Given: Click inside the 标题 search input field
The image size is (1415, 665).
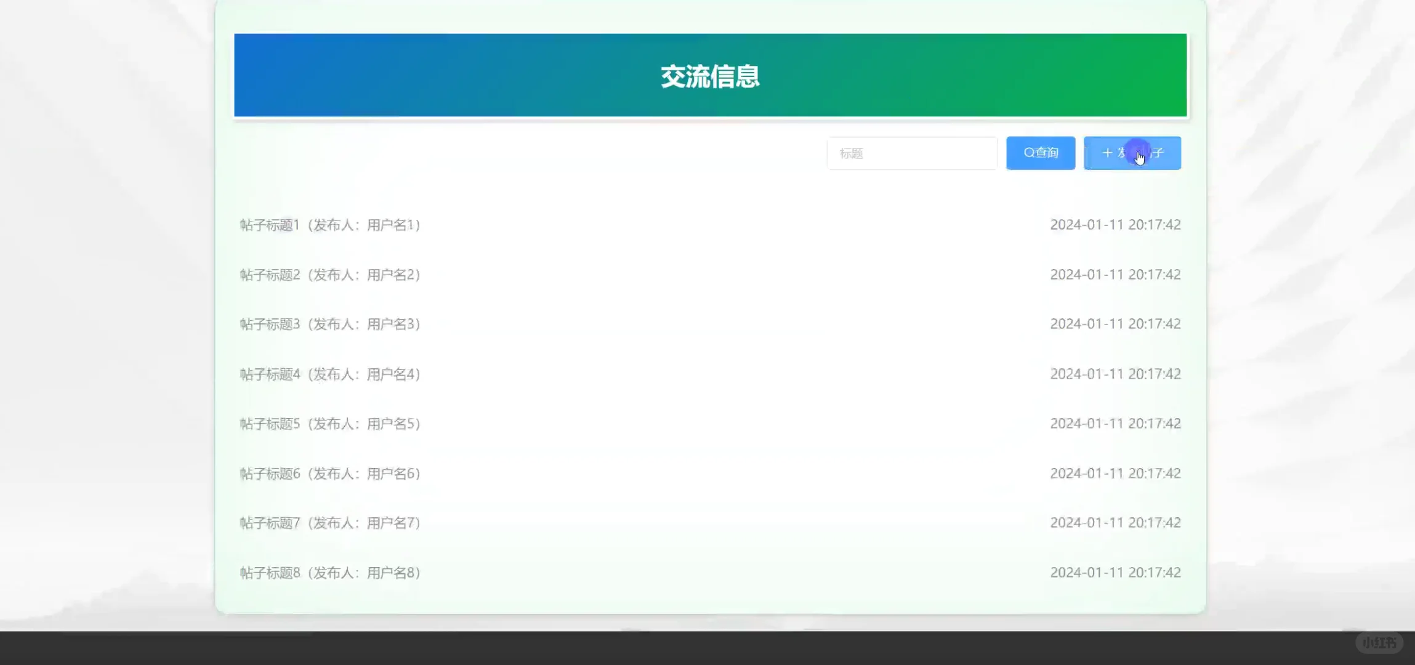Looking at the screenshot, I should (x=912, y=153).
